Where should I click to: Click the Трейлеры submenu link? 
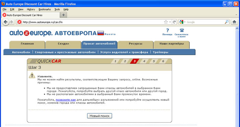pyautogui.click(x=160, y=52)
